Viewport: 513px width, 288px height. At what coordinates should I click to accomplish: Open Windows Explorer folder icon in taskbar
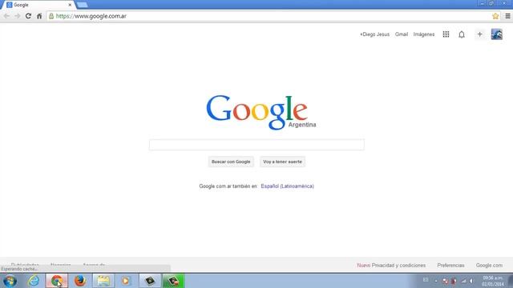pyautogui.click(x=103, y=281)
